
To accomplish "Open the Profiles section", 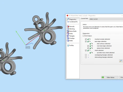I will point(70,45).
